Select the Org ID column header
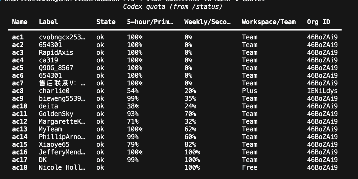This screenshot has width=358, height=179. click(x=319, y=22)
